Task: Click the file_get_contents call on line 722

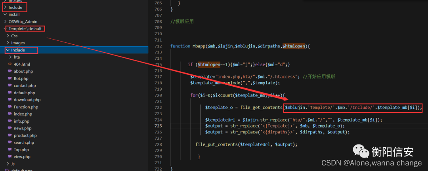Action: click(x=262, y=107)
